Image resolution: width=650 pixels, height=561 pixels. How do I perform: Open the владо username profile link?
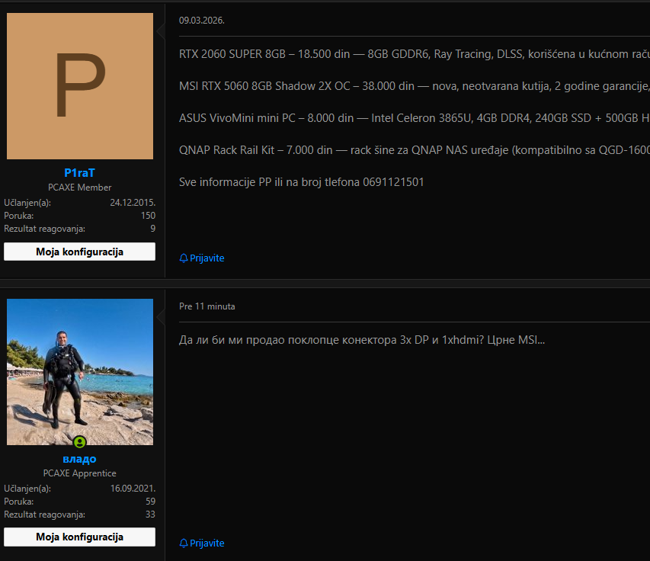79,459
